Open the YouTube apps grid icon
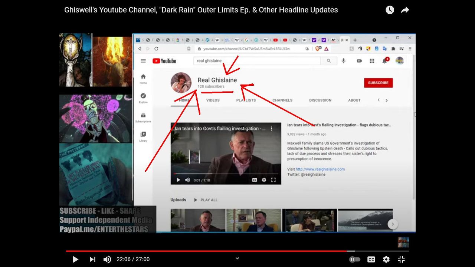The image size is (475, 267). pos(372,61)
